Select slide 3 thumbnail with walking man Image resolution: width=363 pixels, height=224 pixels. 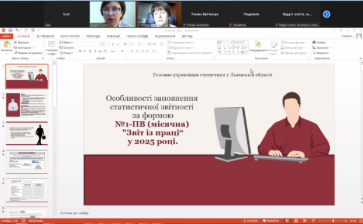(x=27, y=133)
